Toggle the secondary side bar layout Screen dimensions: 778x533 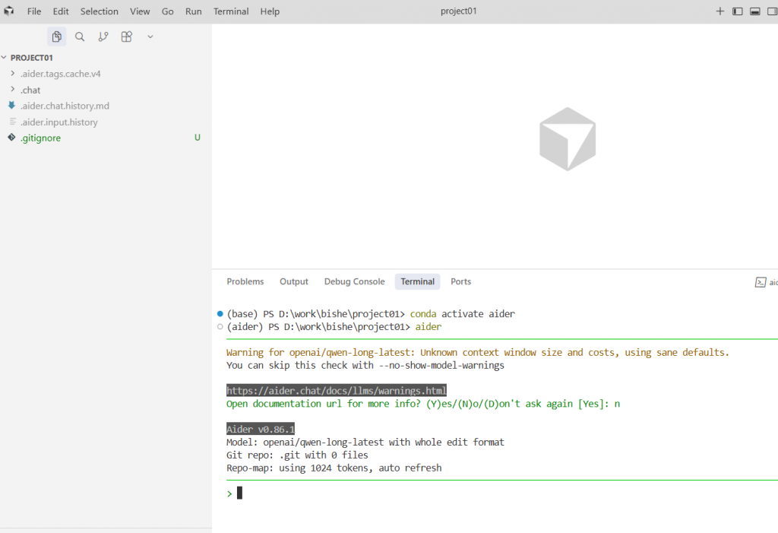(x=772, y=11)
